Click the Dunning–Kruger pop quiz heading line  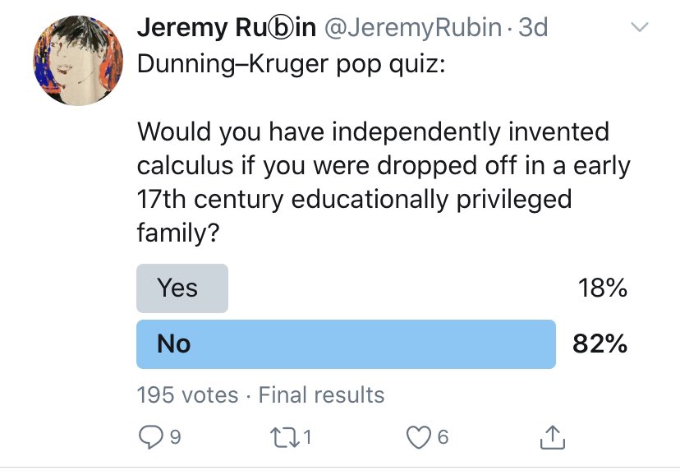click(290, 64)
